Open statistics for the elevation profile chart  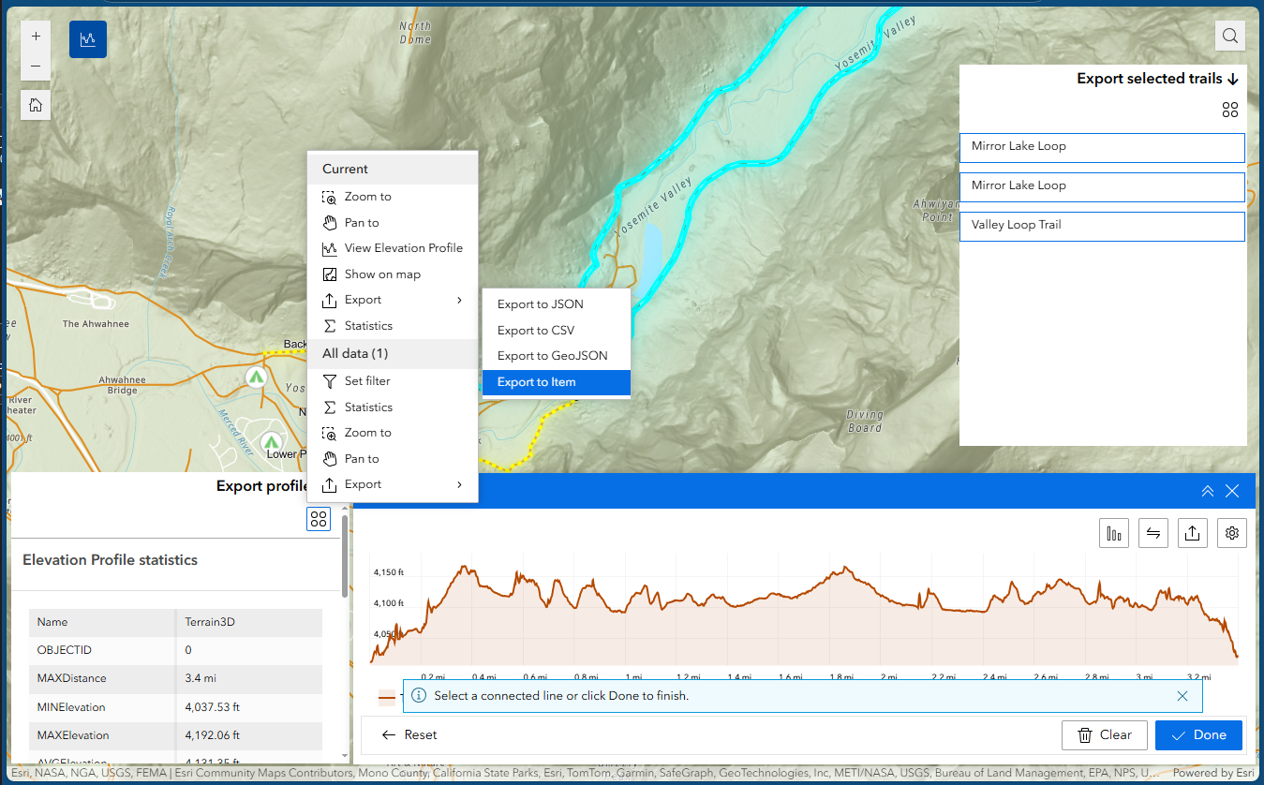pyautogui.click(x=1113, y=532)
